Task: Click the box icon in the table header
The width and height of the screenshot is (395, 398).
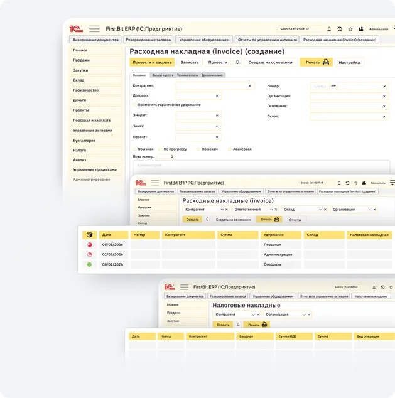Action: point(89,235)
